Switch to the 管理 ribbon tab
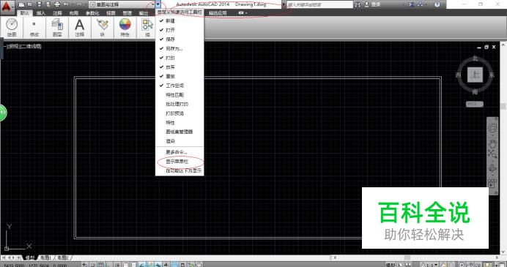507x267 pixels. point(127,13)
